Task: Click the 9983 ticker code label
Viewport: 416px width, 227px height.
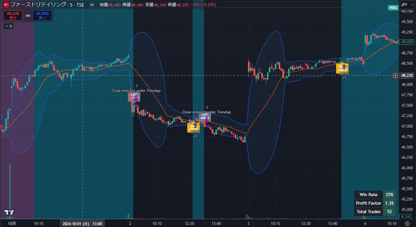Action: tap(393, 8)
